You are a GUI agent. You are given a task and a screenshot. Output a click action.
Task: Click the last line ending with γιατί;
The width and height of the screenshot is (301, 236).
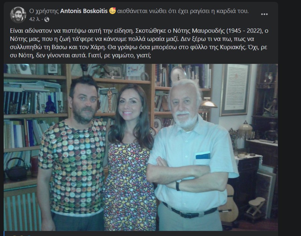81,55
